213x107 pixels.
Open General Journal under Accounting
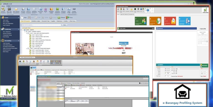[7, 50]
